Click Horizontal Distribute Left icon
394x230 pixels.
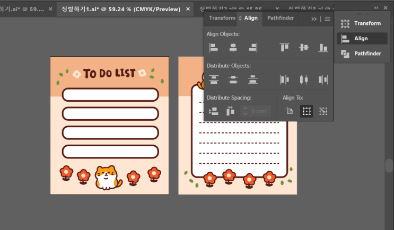tap(284, 79)
